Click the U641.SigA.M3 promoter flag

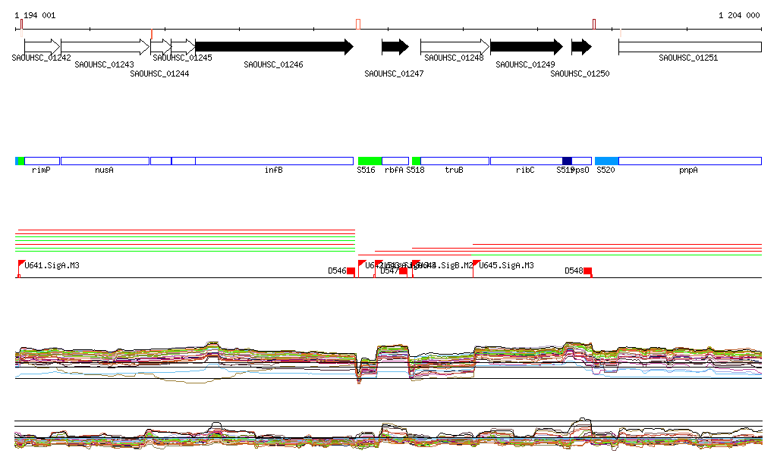coord(21,264)
